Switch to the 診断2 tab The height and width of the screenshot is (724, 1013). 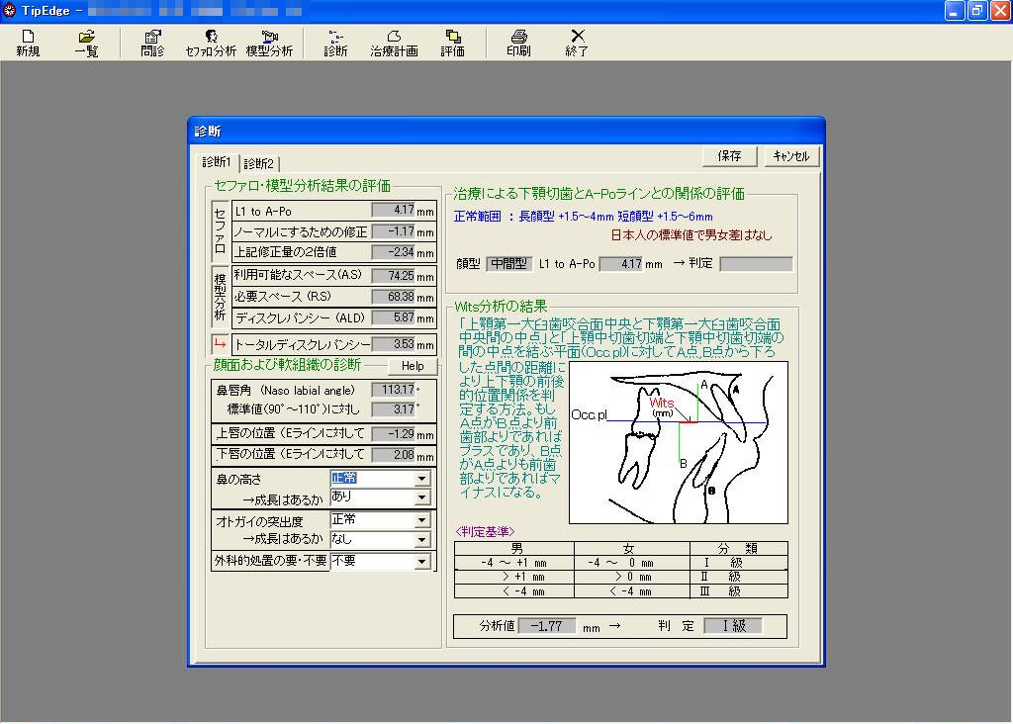259,164
